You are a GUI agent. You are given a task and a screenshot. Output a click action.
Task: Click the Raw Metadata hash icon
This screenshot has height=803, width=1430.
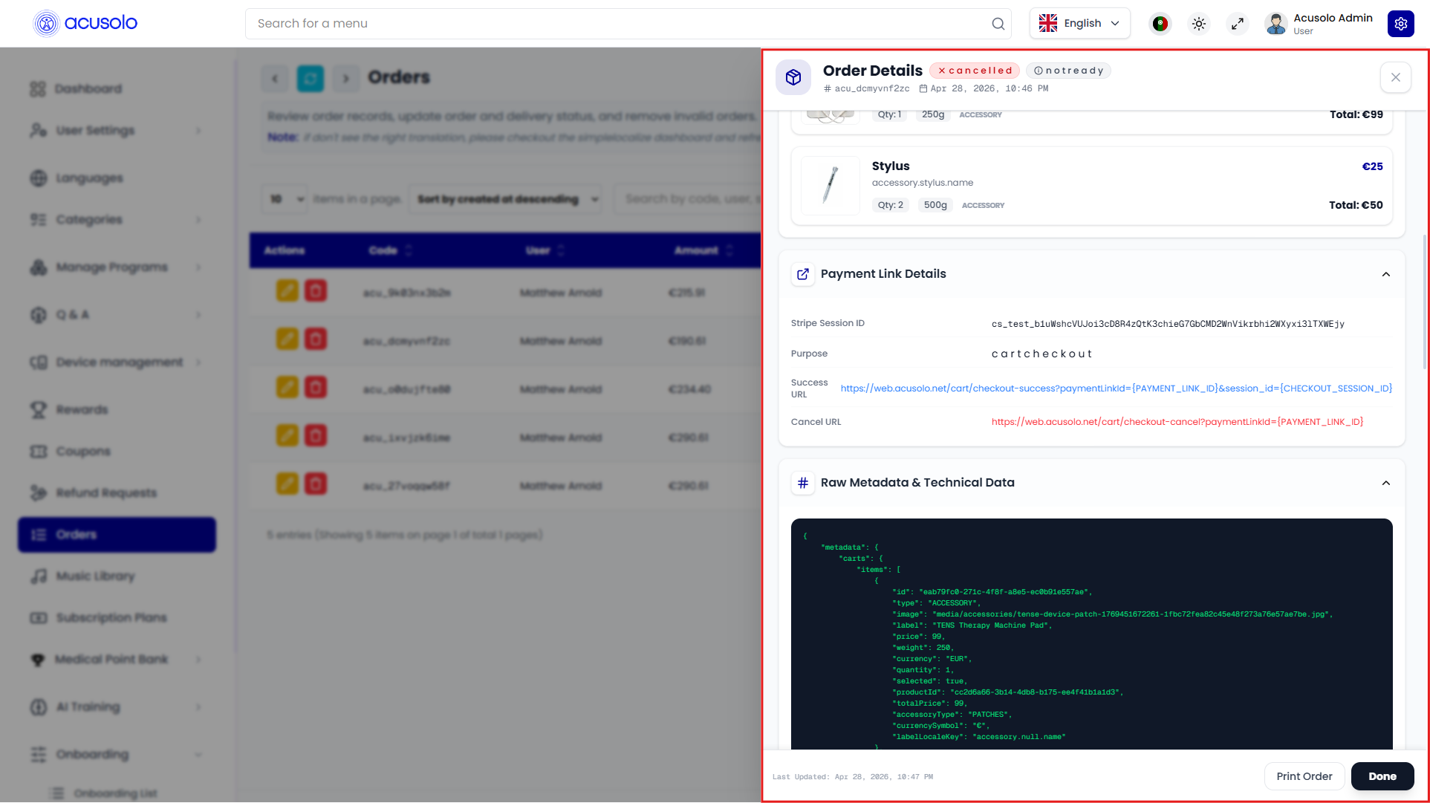tap(802, 483)
